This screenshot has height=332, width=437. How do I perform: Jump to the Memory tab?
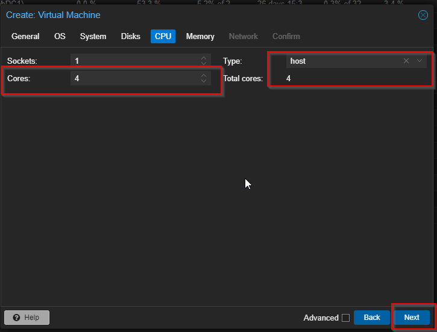[200, 37]
